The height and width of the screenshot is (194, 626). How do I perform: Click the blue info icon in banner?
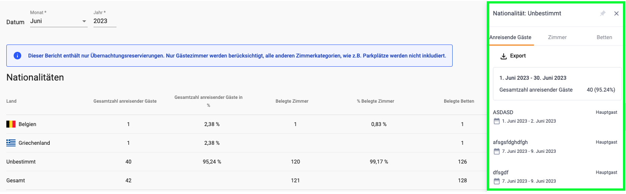pos(17,56)
